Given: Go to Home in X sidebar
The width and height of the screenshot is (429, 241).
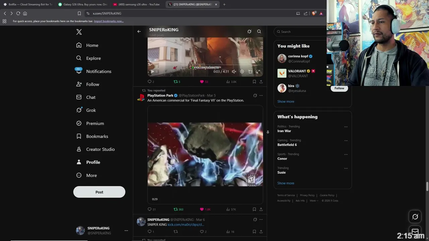Looking at the screenshot, I should point(87,45).
